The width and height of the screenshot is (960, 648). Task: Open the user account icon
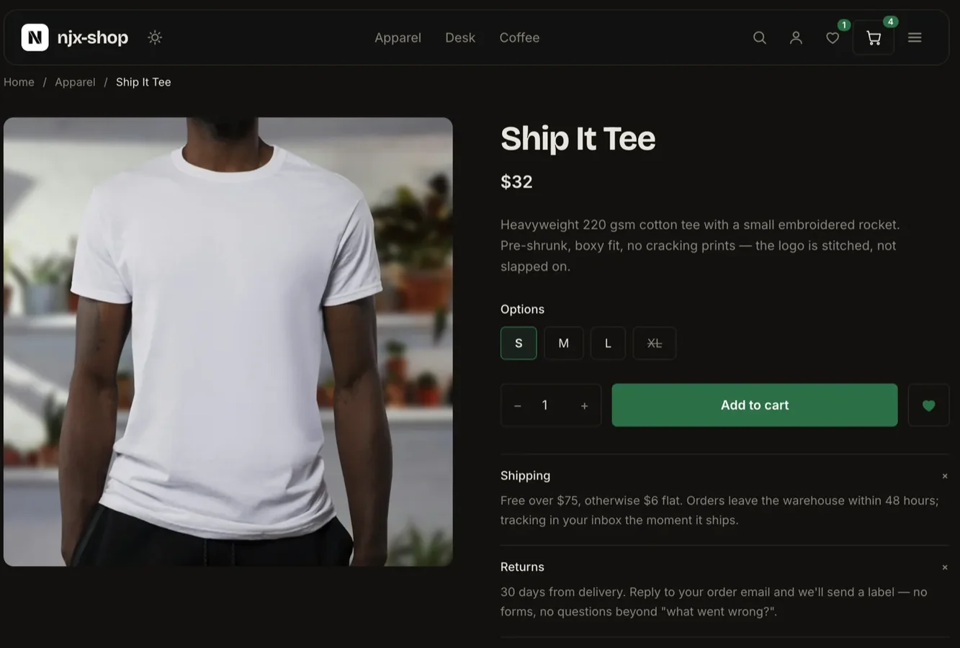[796, 37]
